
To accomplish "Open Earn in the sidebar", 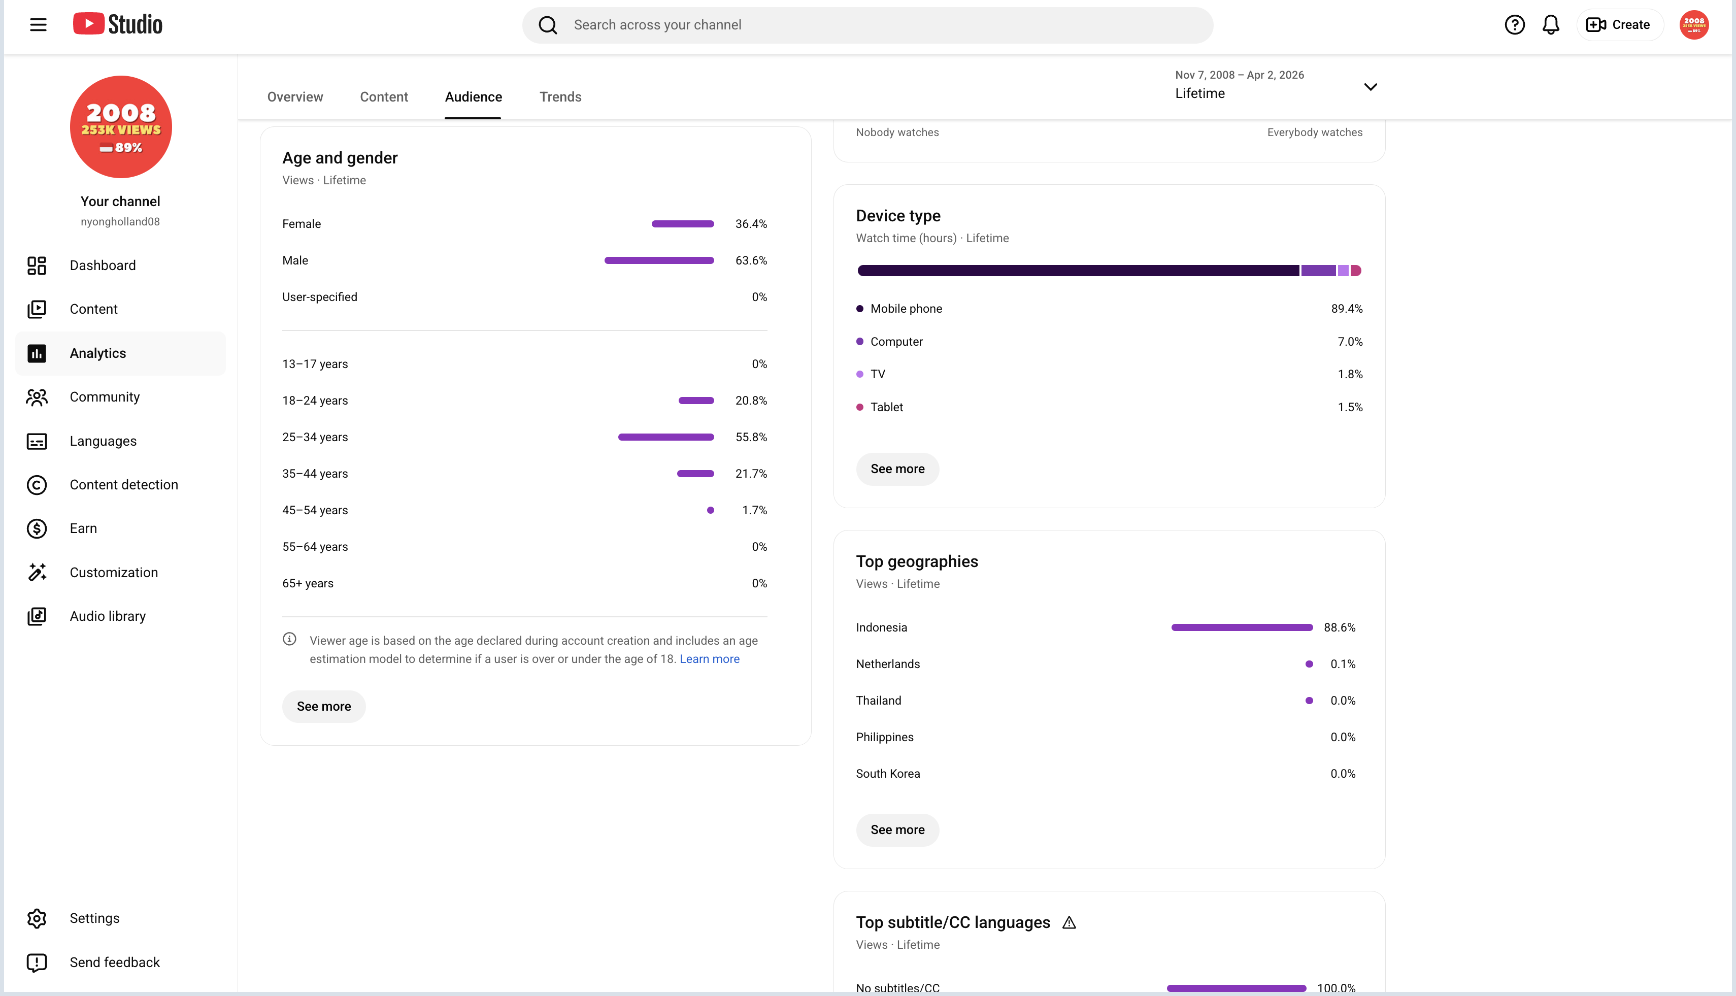I will [120, 529].
